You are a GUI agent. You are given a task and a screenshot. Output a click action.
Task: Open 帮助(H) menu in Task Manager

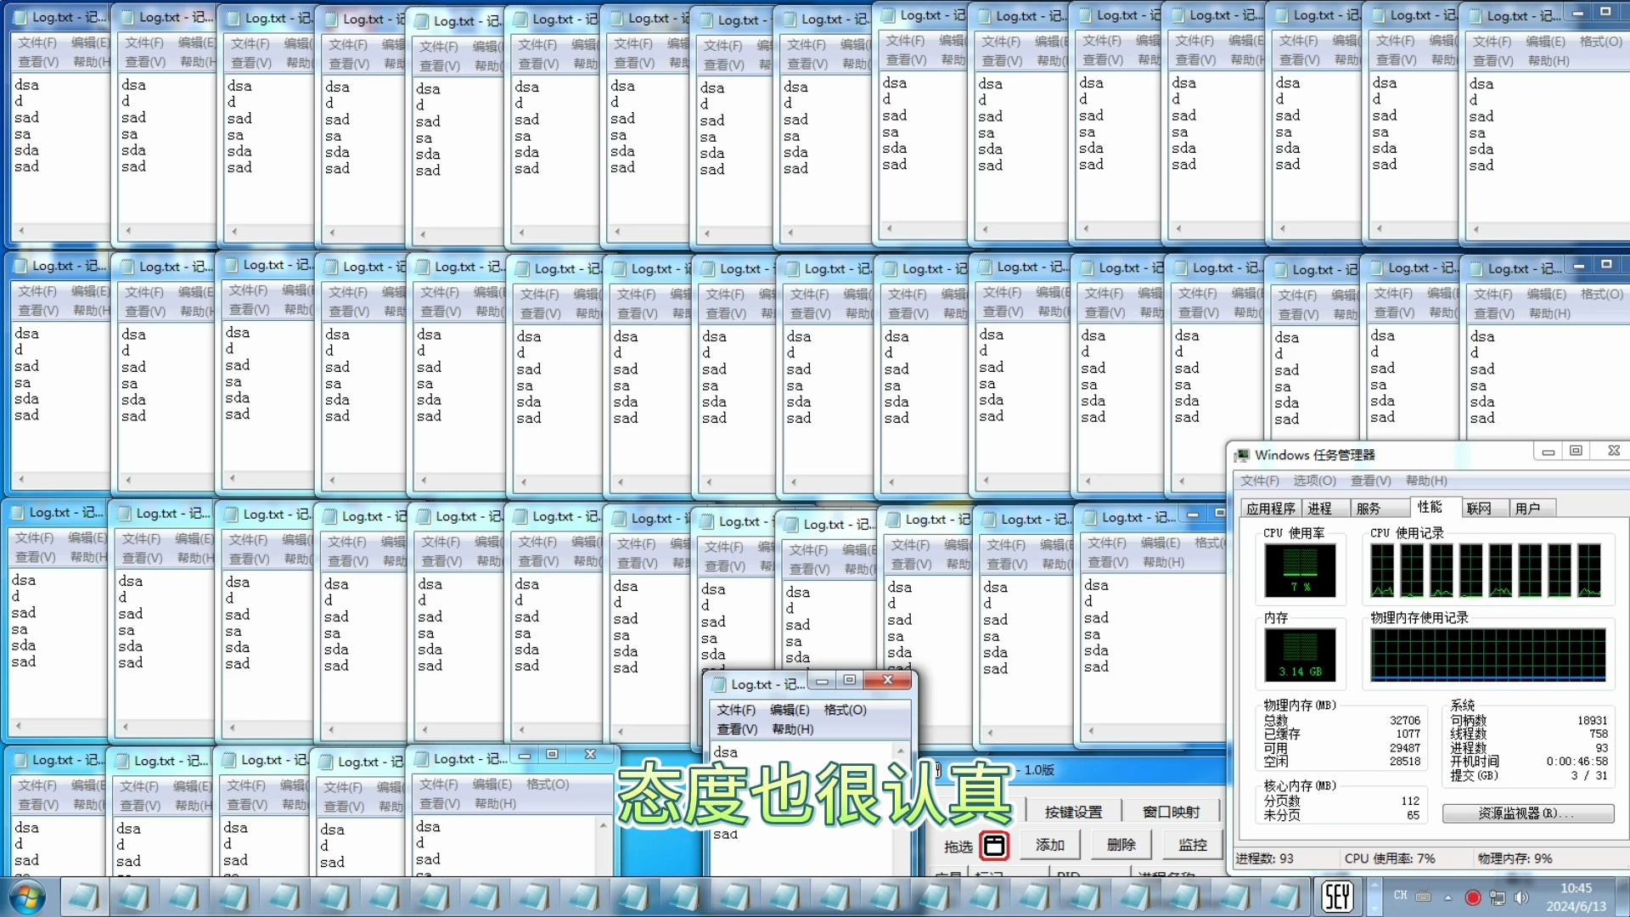1426,481
